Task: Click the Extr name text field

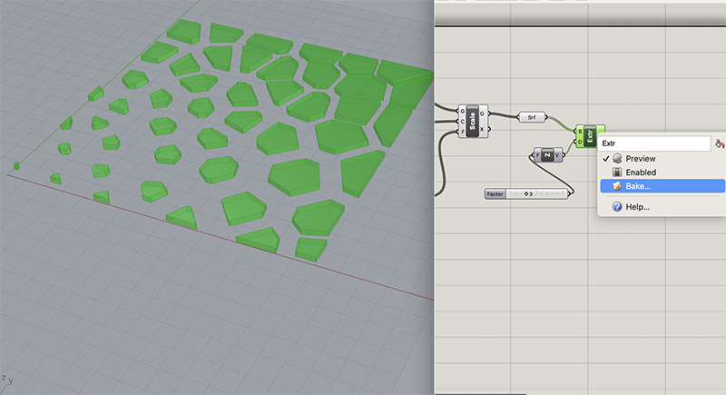Action: tap(653, 143)
